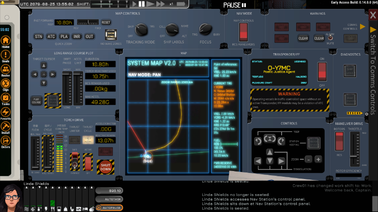
Task: Quick zoom to PLA
Action: pos(64,37)
